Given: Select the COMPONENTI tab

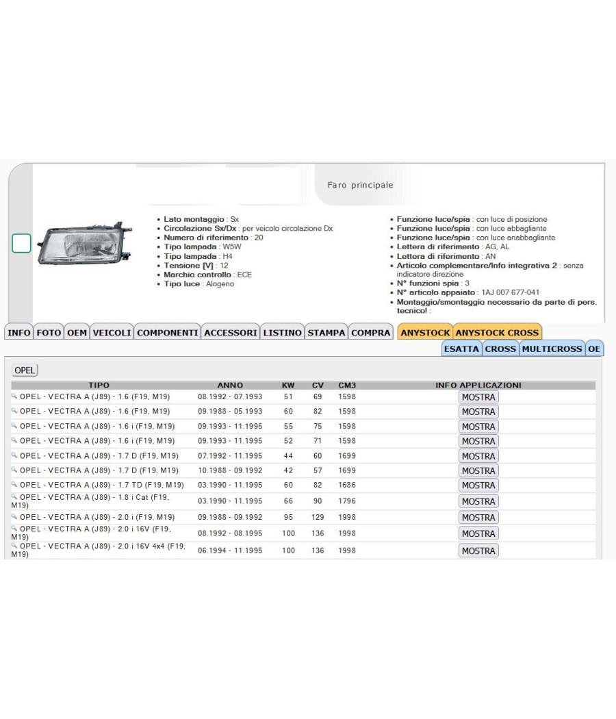Looking at the screenshot, I should tap(167, 332).
